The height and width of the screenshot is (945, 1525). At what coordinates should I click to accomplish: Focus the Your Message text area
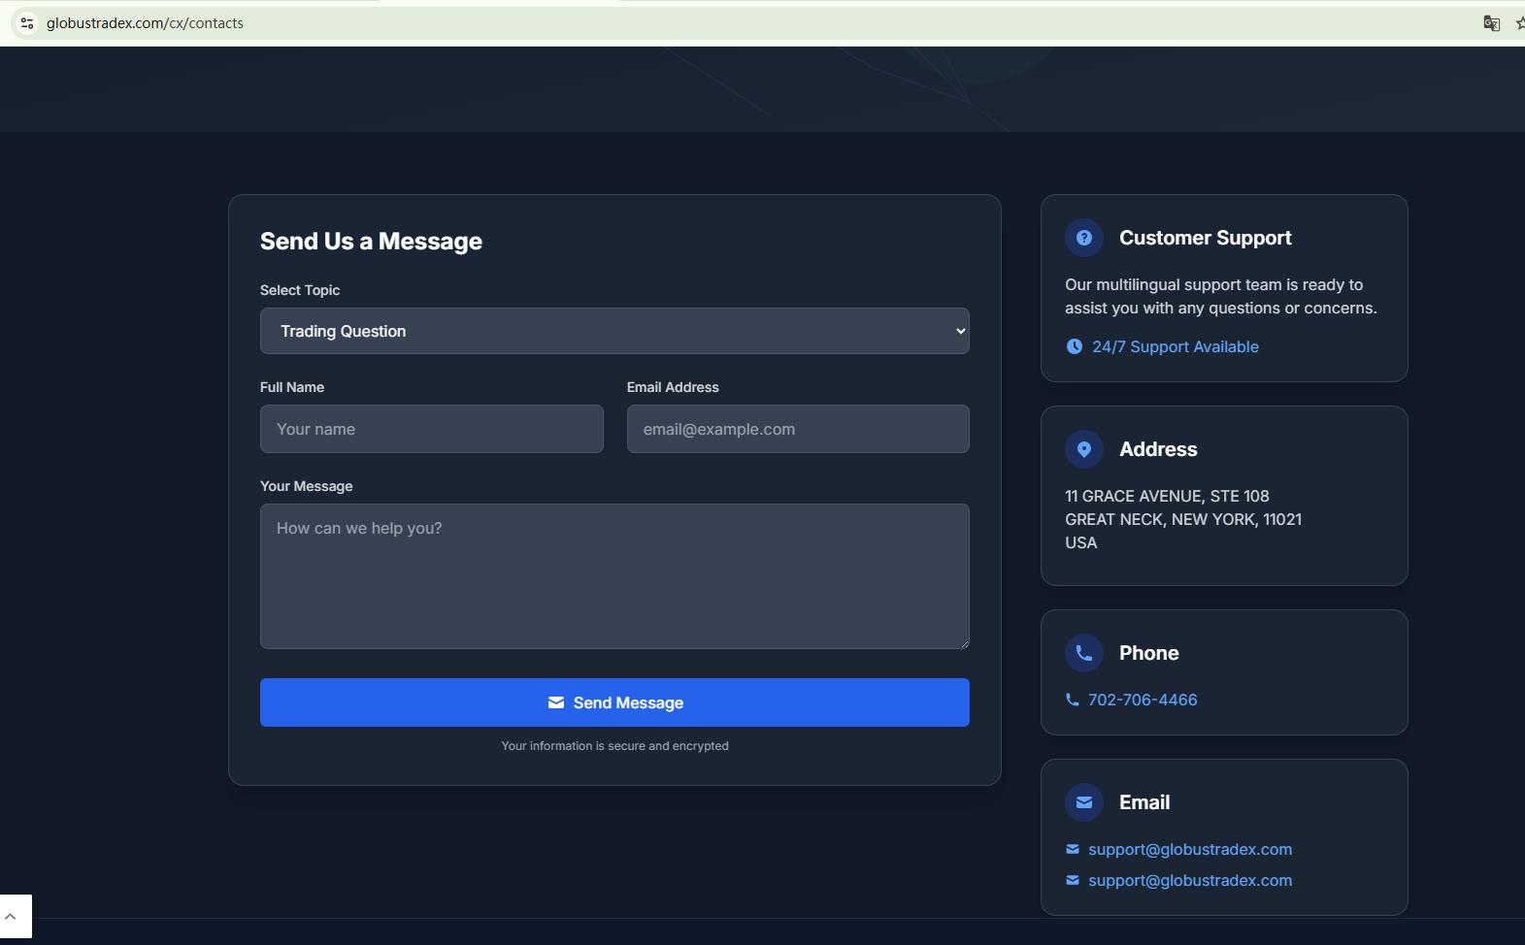(x=613, y=575)
